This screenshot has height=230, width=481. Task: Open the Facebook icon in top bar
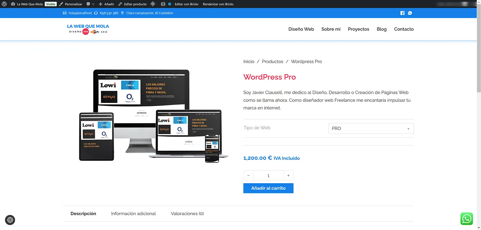402,13
